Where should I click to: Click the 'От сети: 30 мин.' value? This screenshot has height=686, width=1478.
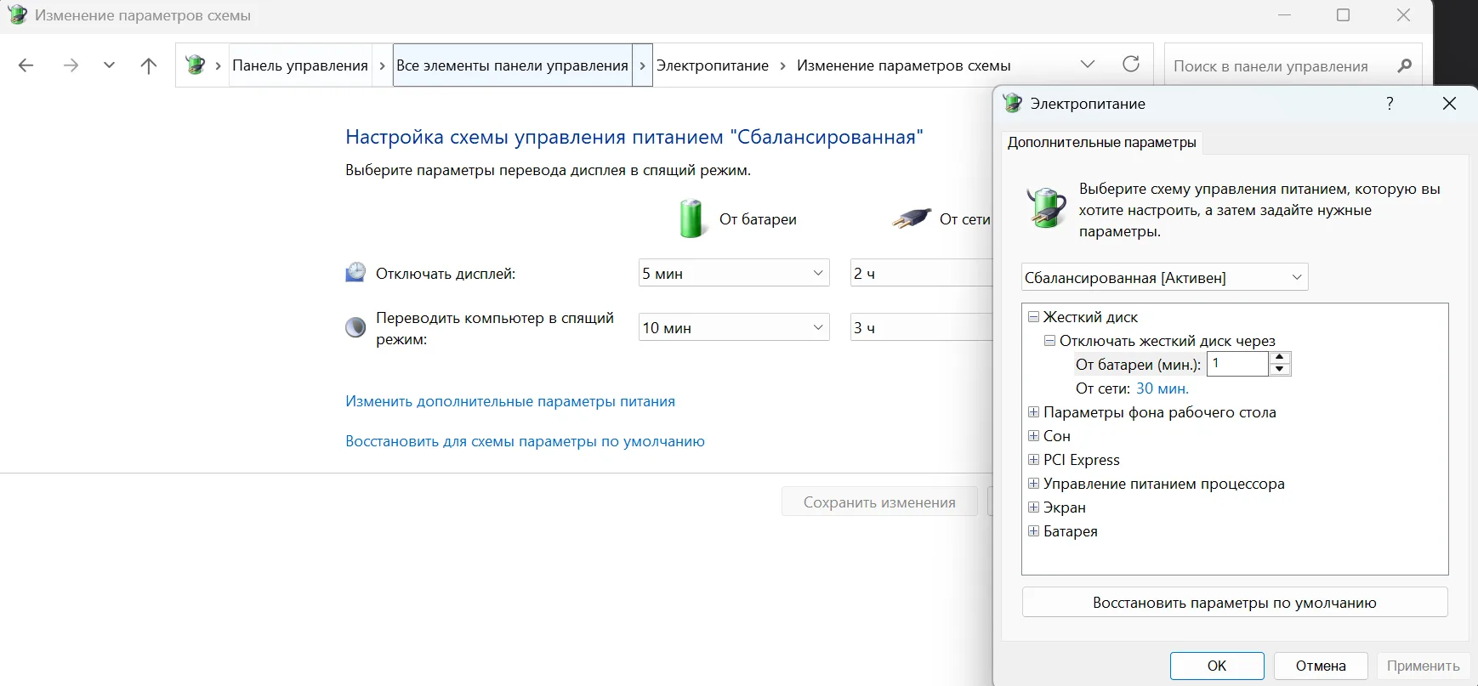[x=1163, y=388]
